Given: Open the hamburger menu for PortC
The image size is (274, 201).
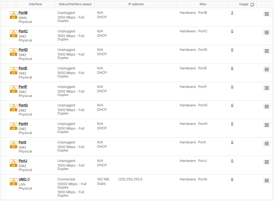Looking at the screenshot, I should [x=266, y=33].
